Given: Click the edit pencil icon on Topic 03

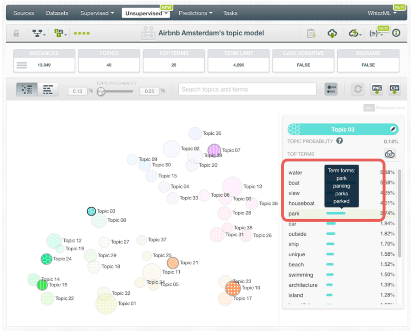Looking at the screenshot, I should tap(393, 129).
